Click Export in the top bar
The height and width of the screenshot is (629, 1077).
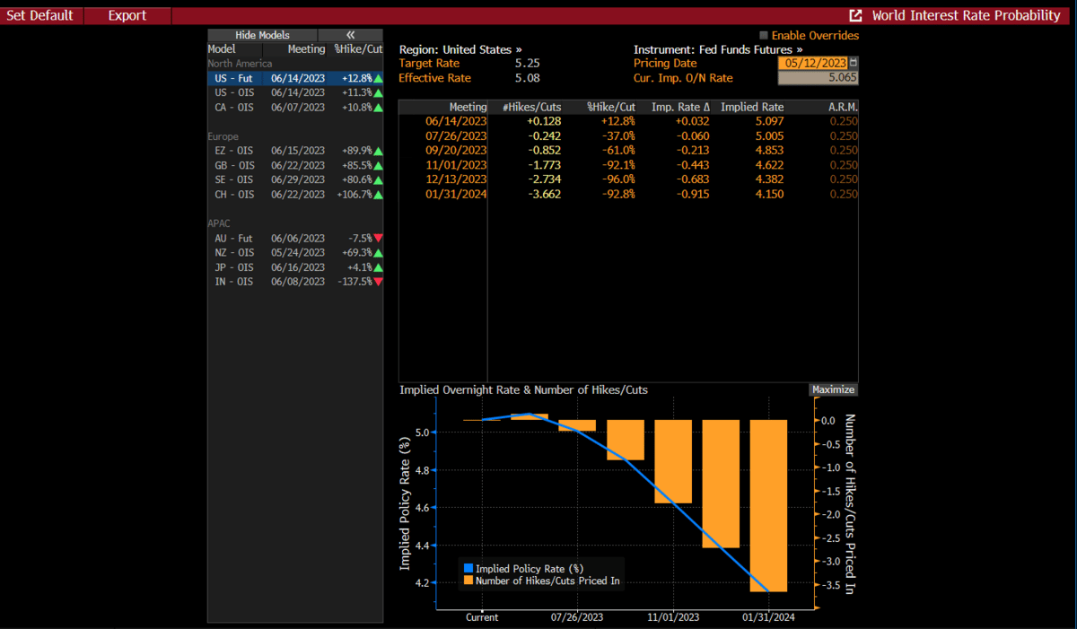tap(127, 15)
